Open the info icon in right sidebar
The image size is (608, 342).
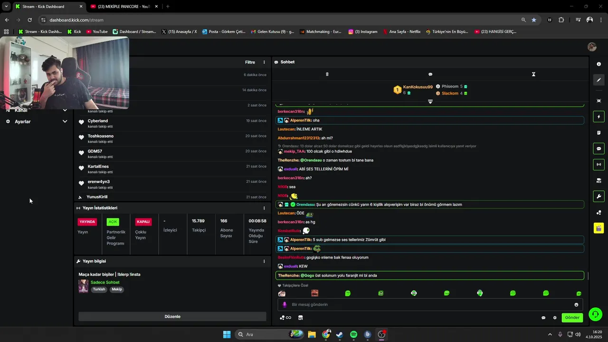click(x=598, y=64)
